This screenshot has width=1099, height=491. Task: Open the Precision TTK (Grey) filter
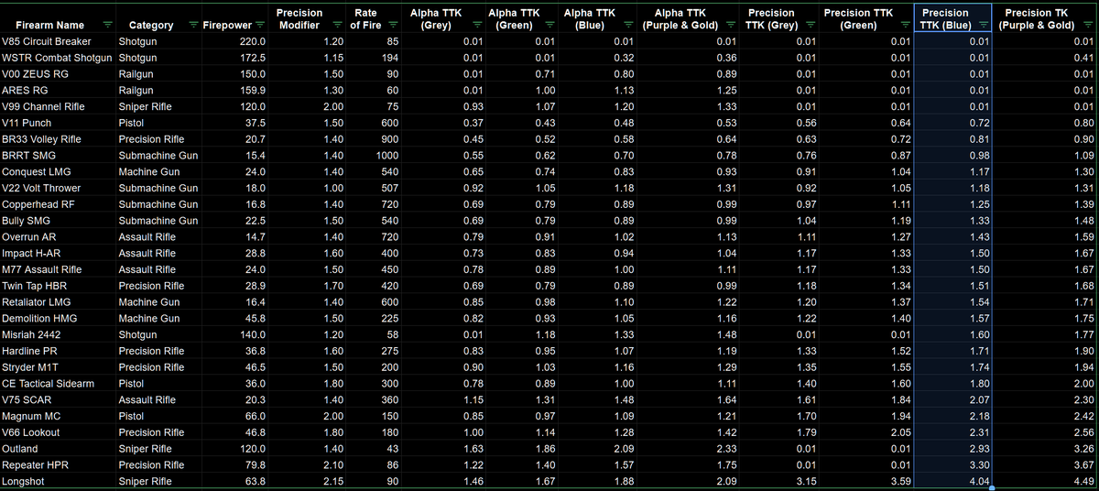click(809, 25)
